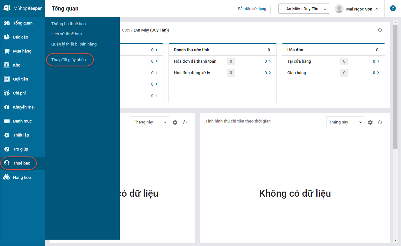
Task: Click Hóa đơn đang xử lý count badge
Action: [231, 73]
